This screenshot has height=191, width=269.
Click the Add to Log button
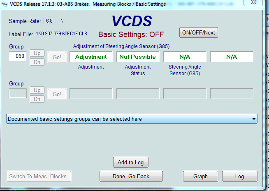[131, 162]
